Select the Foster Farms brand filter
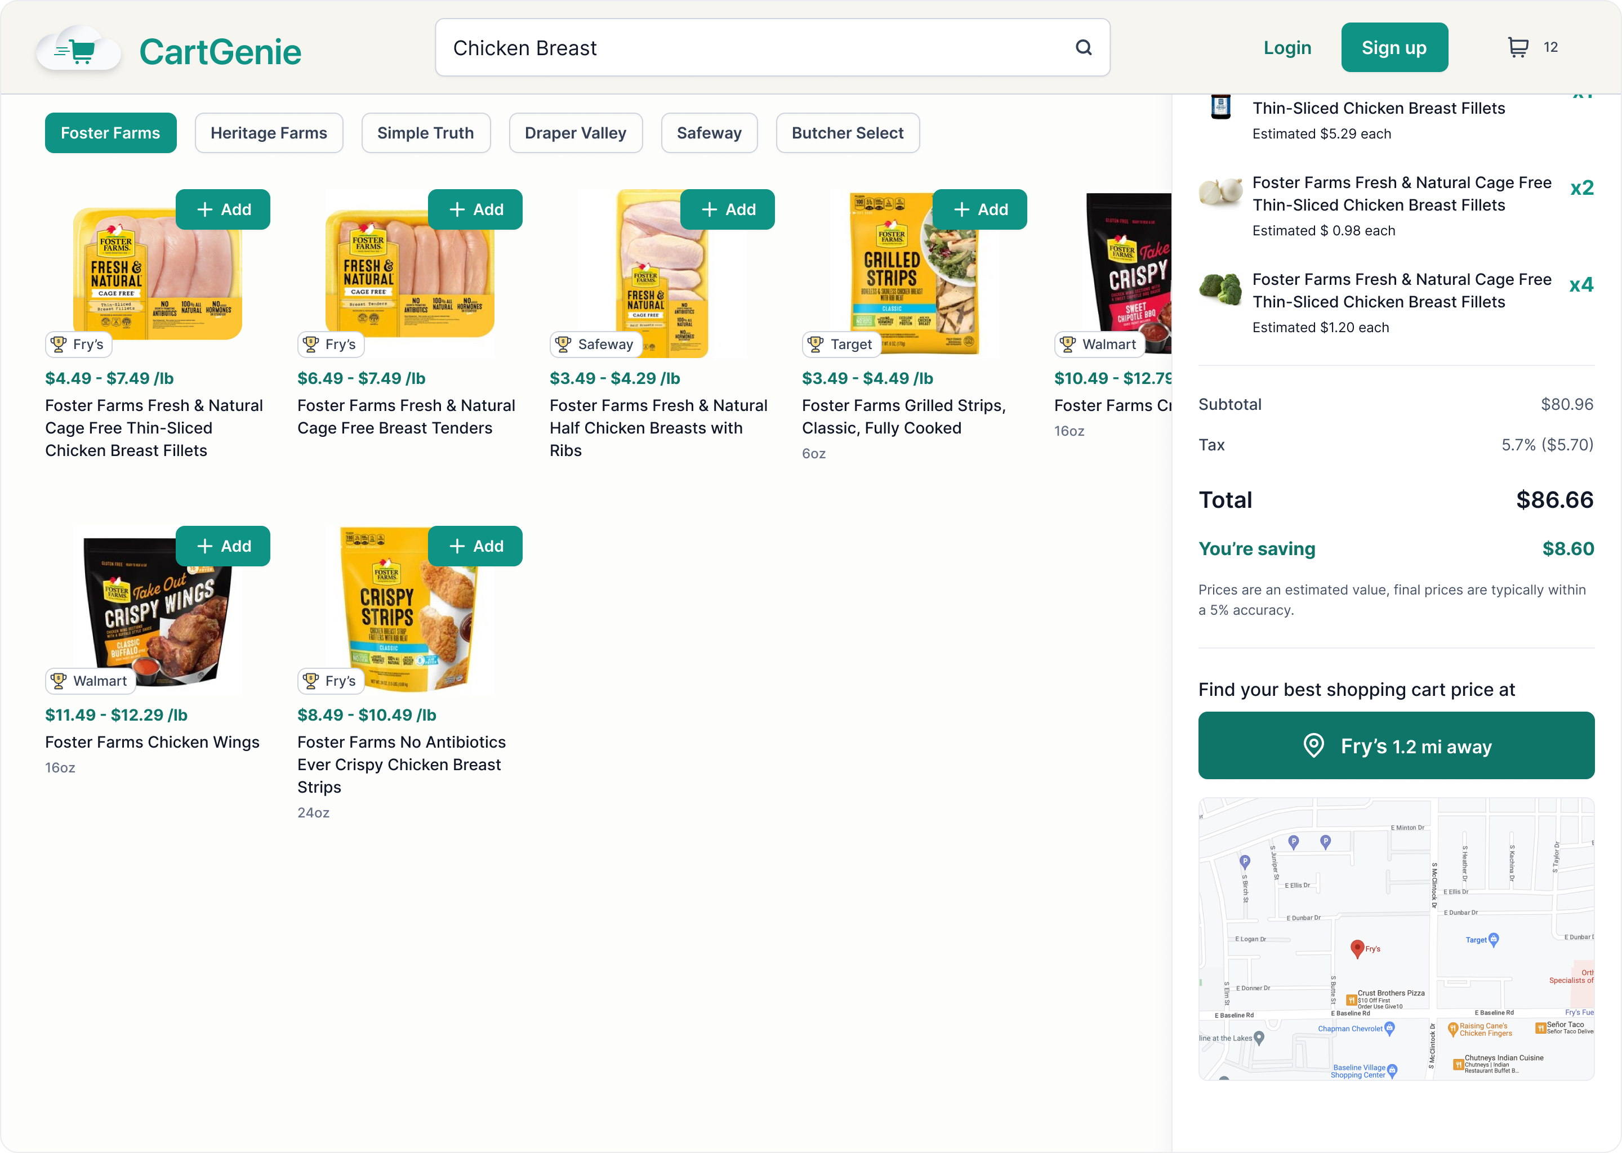The width and height of the screenshot is (1622, 1153). tap(111, 133)
